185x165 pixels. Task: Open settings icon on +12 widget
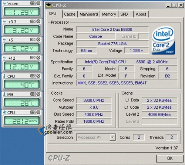[33, 58]
